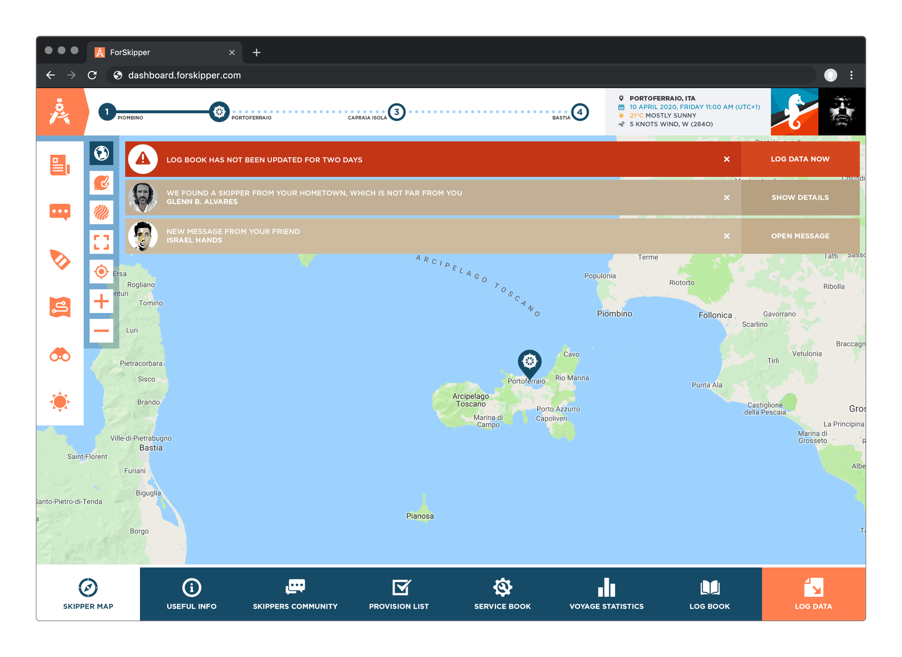Select Capraia Isola waypoint 3 on route
Image resolution: width=902 pixels, height=657 pixels.
point(397,112)
